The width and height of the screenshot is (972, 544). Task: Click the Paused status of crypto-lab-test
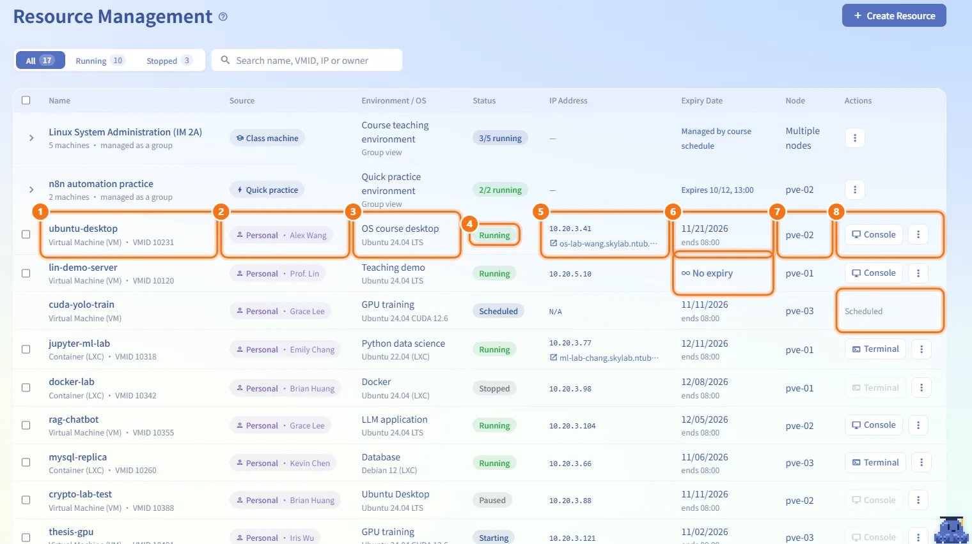492,500
